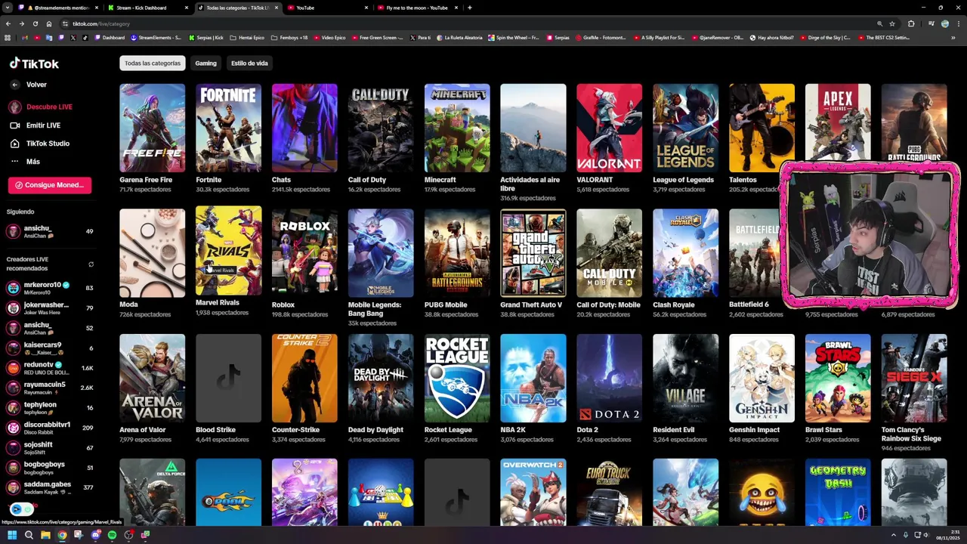This screenshot has height=544, width=967.
Task: Click the browser home button
Action: [x=49, y=23]
